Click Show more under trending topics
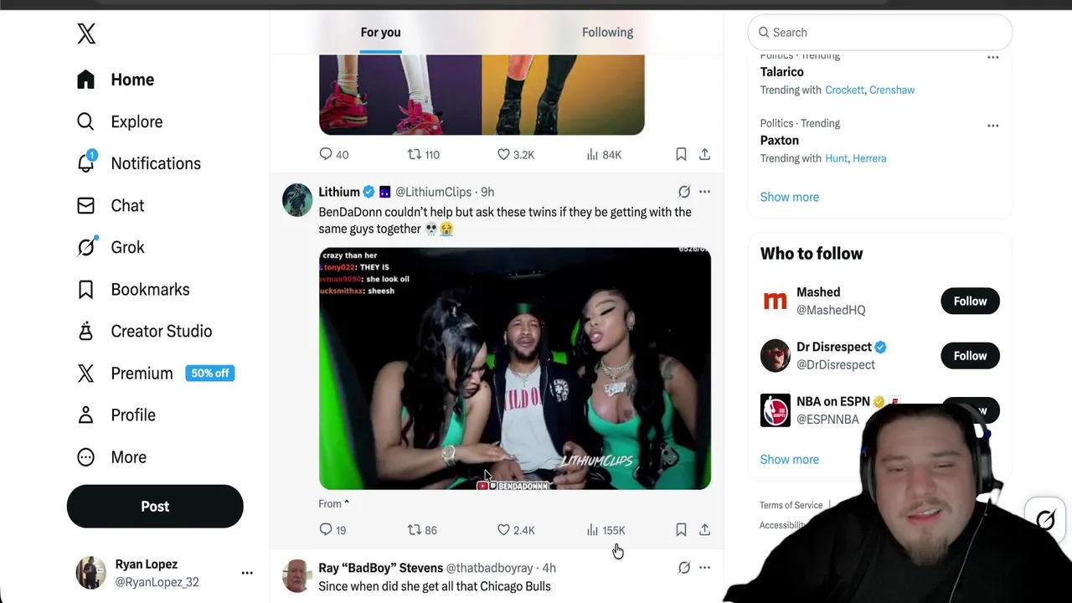 tap(789, 197)
